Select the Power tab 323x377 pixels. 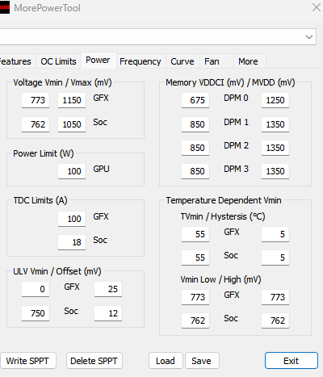pyautogui.click(x=98, y=60)
